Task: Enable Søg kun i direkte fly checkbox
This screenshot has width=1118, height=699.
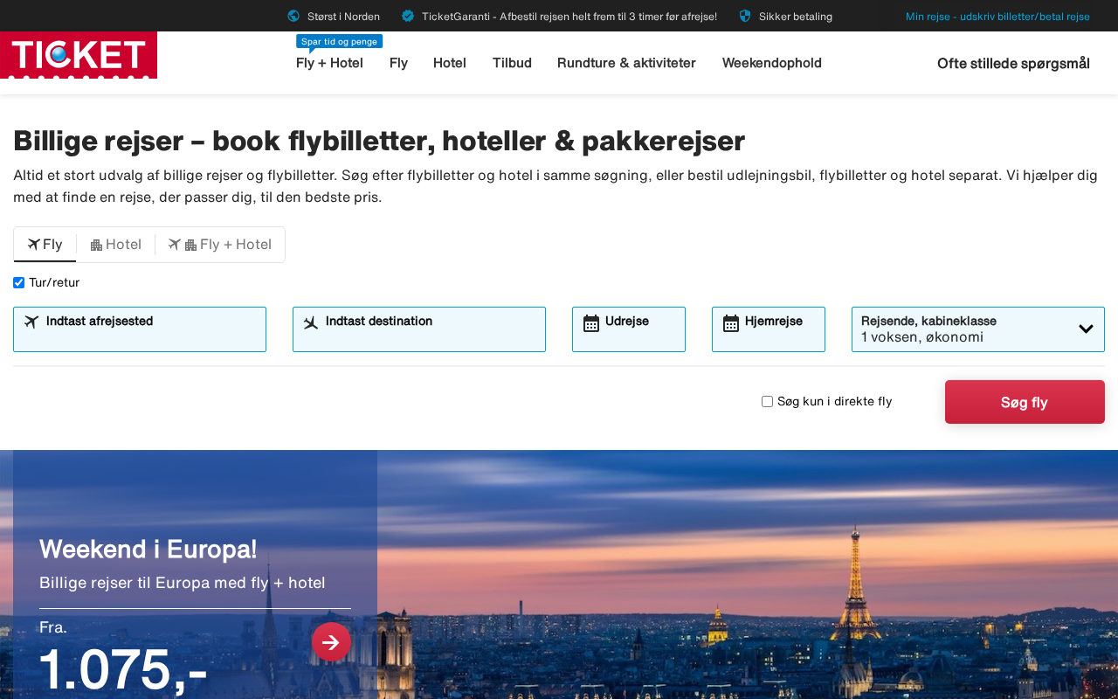Action: pos(768,402)
